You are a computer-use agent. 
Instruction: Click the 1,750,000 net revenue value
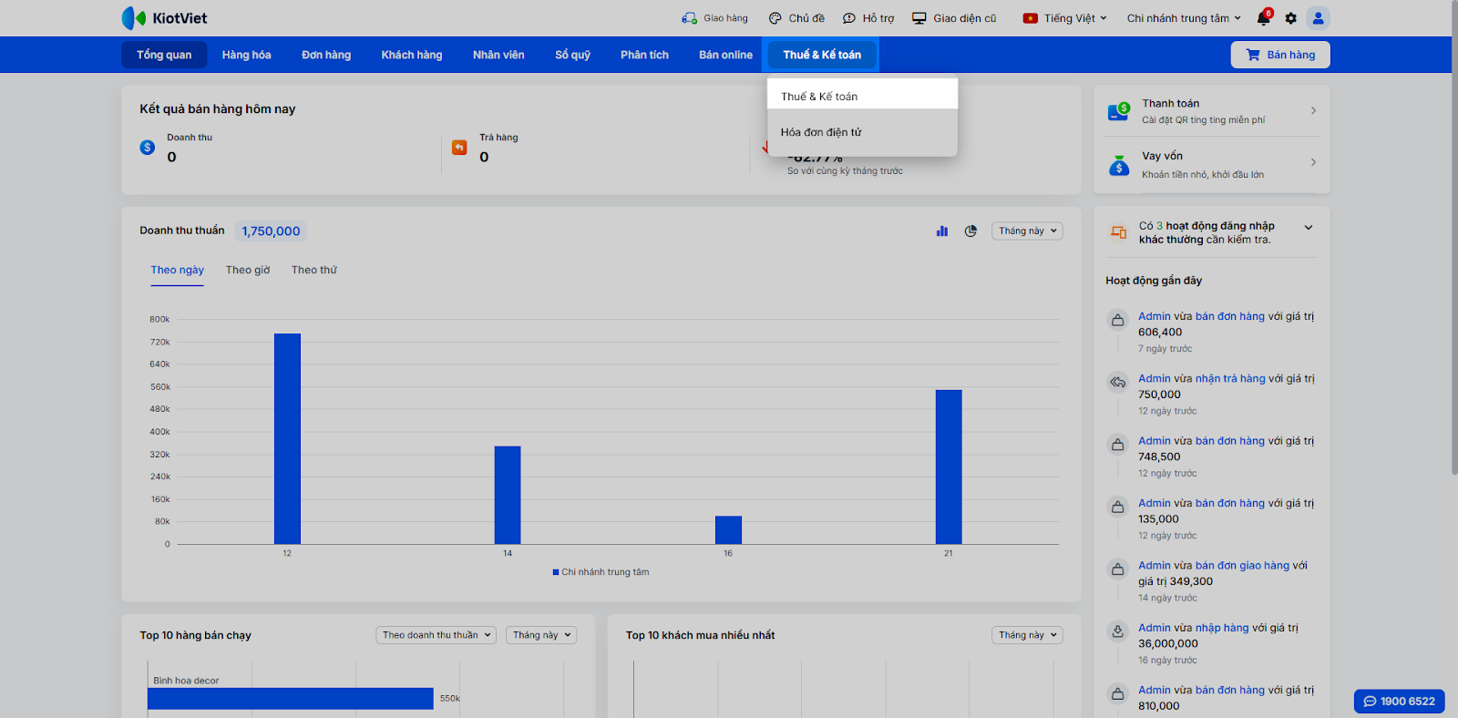point(271,231)
